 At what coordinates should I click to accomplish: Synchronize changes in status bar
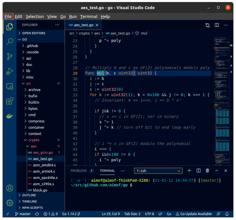37,214
